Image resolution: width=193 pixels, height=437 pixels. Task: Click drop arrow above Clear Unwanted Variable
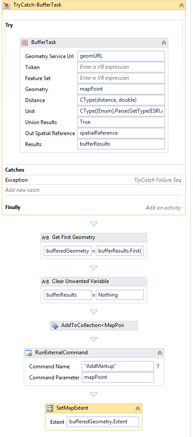(94, 268)
